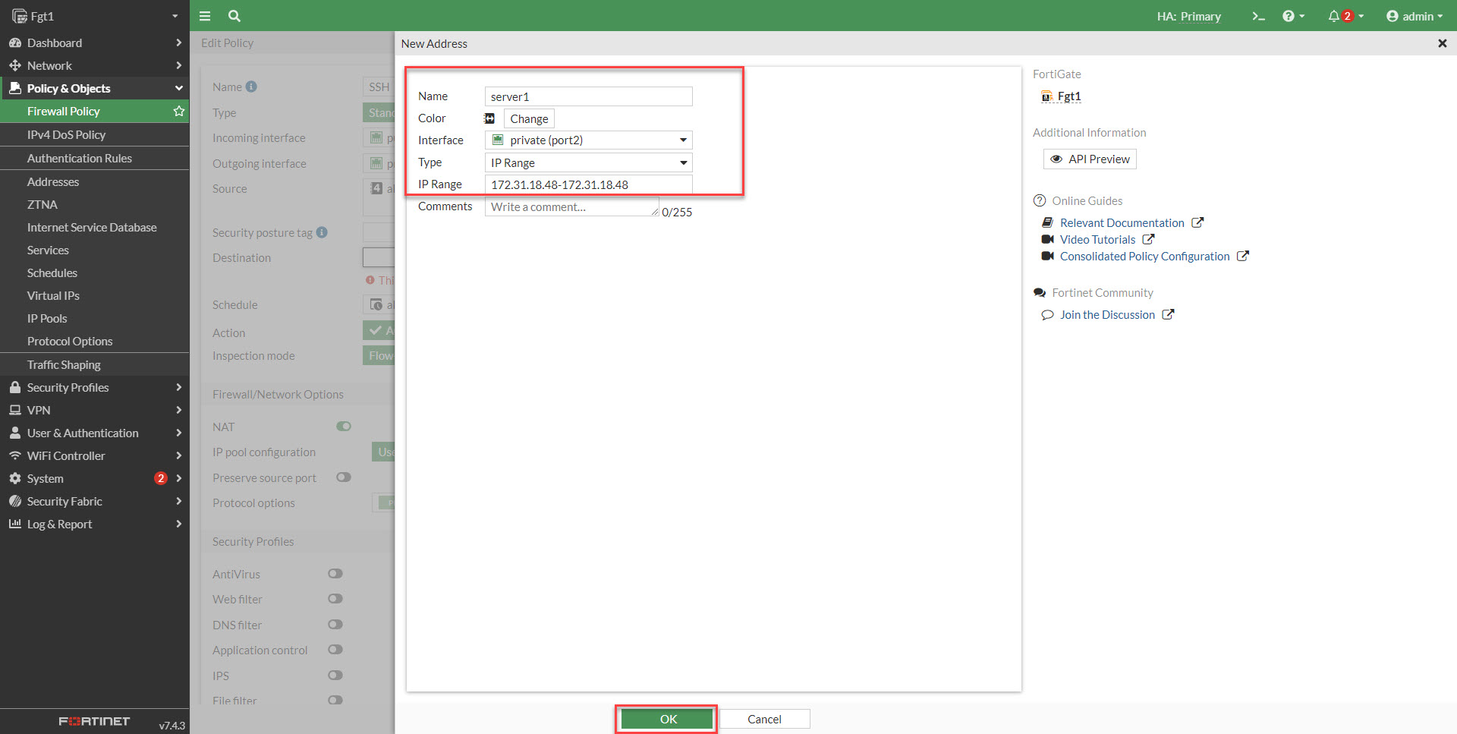The image size is (1457, 734).
Task: Edit the Name field containing server1
Action: (x=588, y=96)
